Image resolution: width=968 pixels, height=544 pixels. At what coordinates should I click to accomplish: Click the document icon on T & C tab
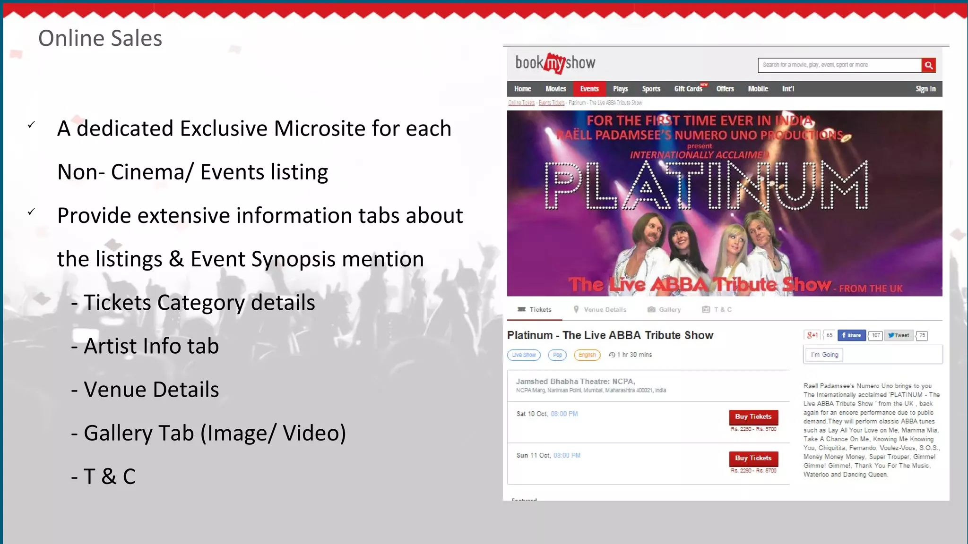pyautogui.click(x=706, y=309)
